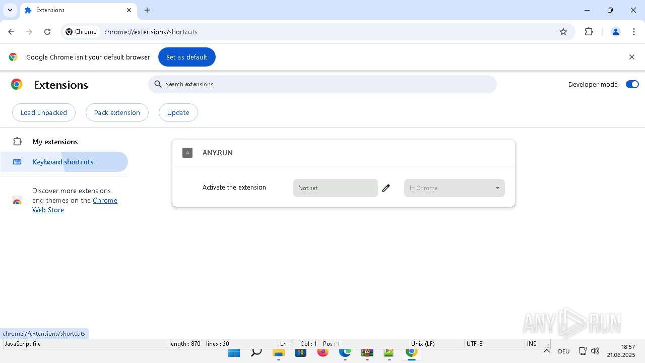Screen dimensions: 645x363
Task: Open the extensions puzzle menu
Action: (589, 32)
